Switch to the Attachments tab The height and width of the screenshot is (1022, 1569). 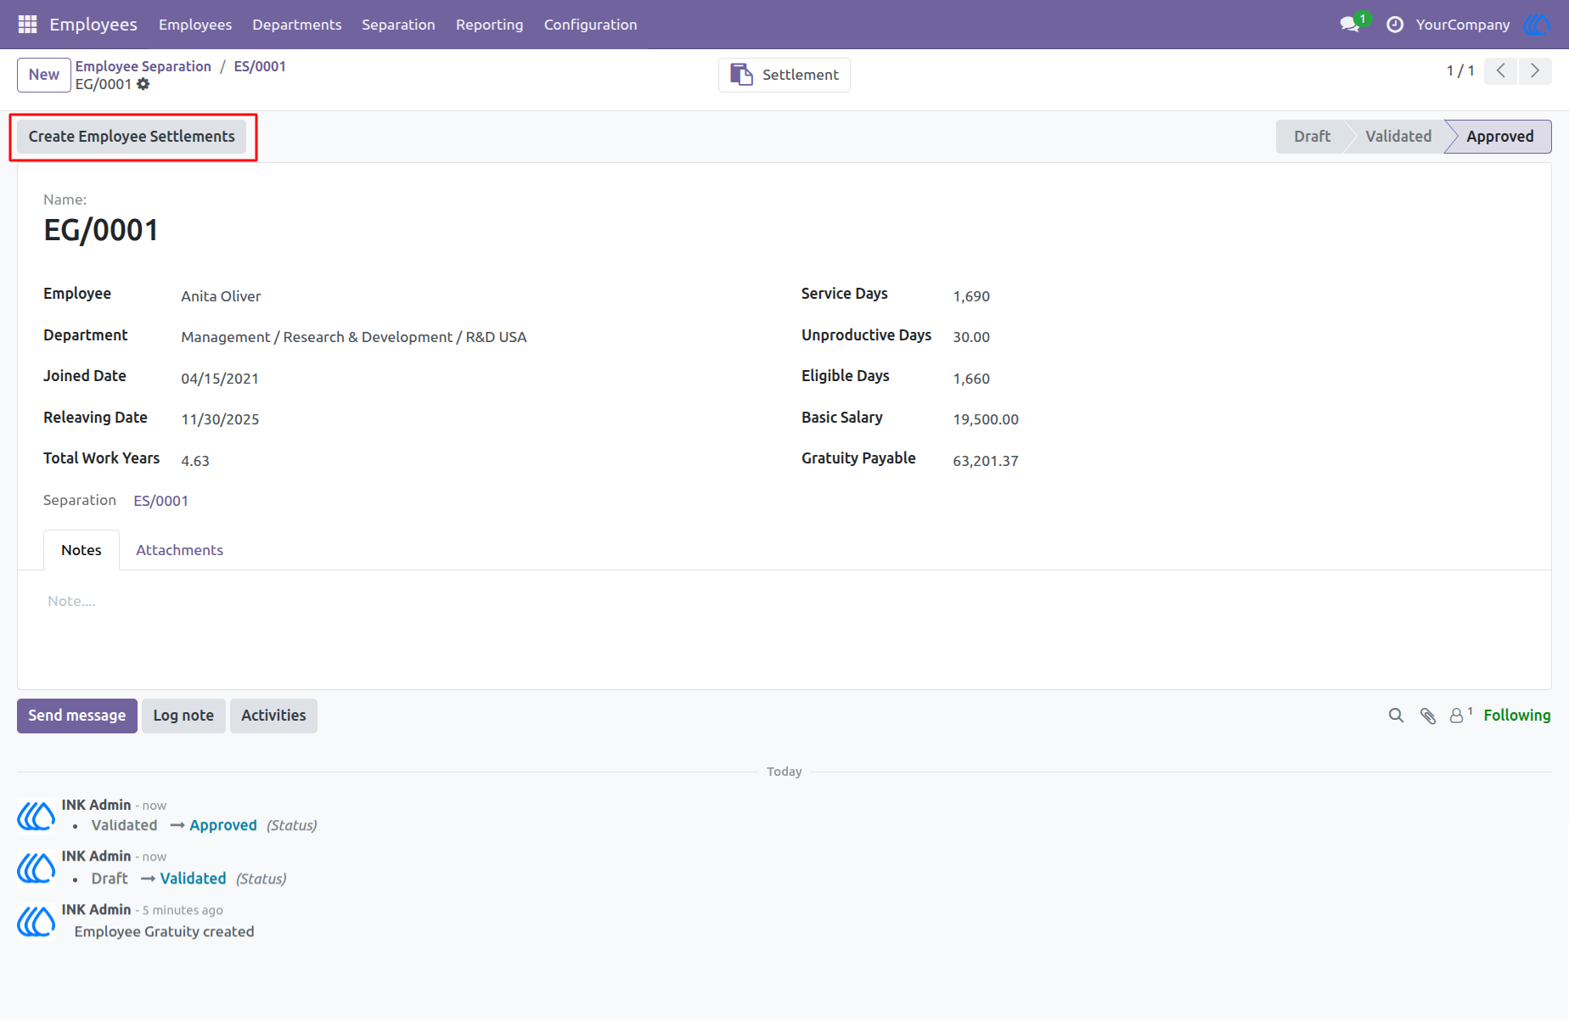click(x=180, y=550)
